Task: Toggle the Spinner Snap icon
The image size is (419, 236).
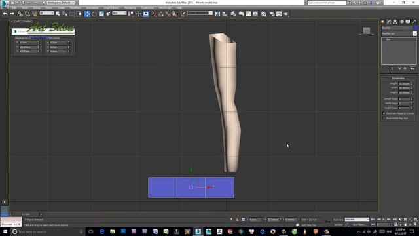Action: point(175,14)
